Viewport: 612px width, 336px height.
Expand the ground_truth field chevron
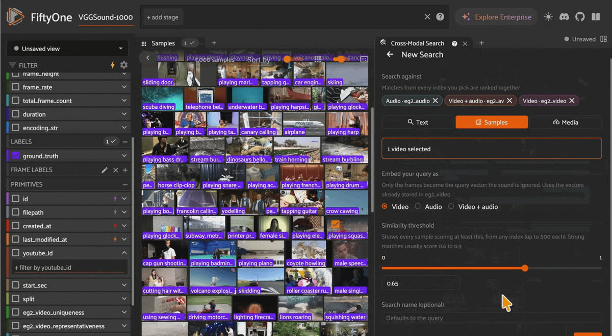click(124, 156)
